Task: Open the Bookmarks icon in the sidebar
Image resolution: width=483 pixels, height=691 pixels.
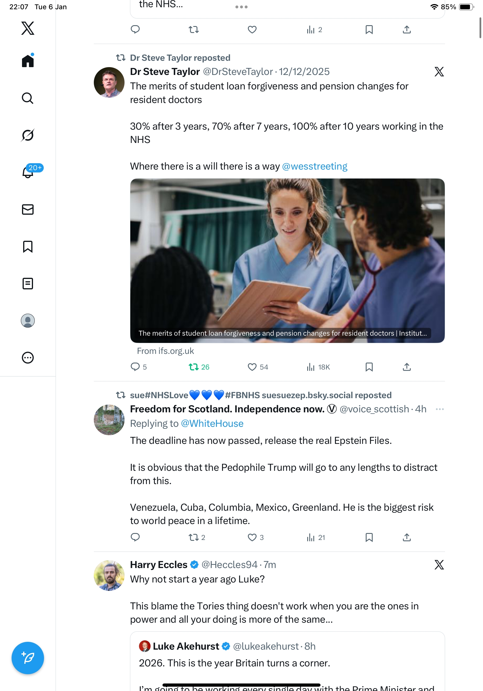Action: [28, 247]
